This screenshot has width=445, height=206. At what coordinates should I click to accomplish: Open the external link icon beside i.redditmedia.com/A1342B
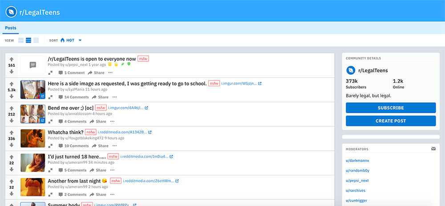(x=150, y=132)
